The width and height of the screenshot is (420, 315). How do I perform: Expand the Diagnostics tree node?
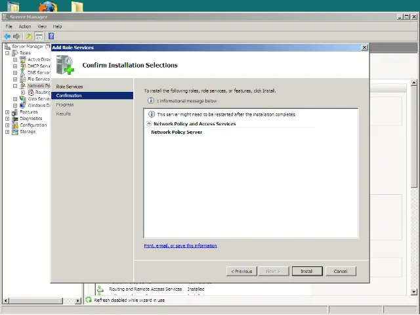[x=7, y=119]
